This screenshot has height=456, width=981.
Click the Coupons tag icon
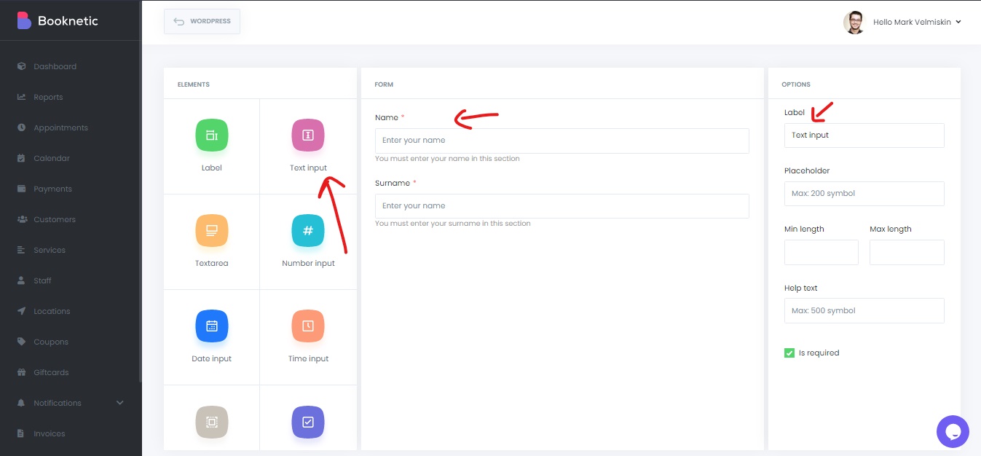[21, 342]
